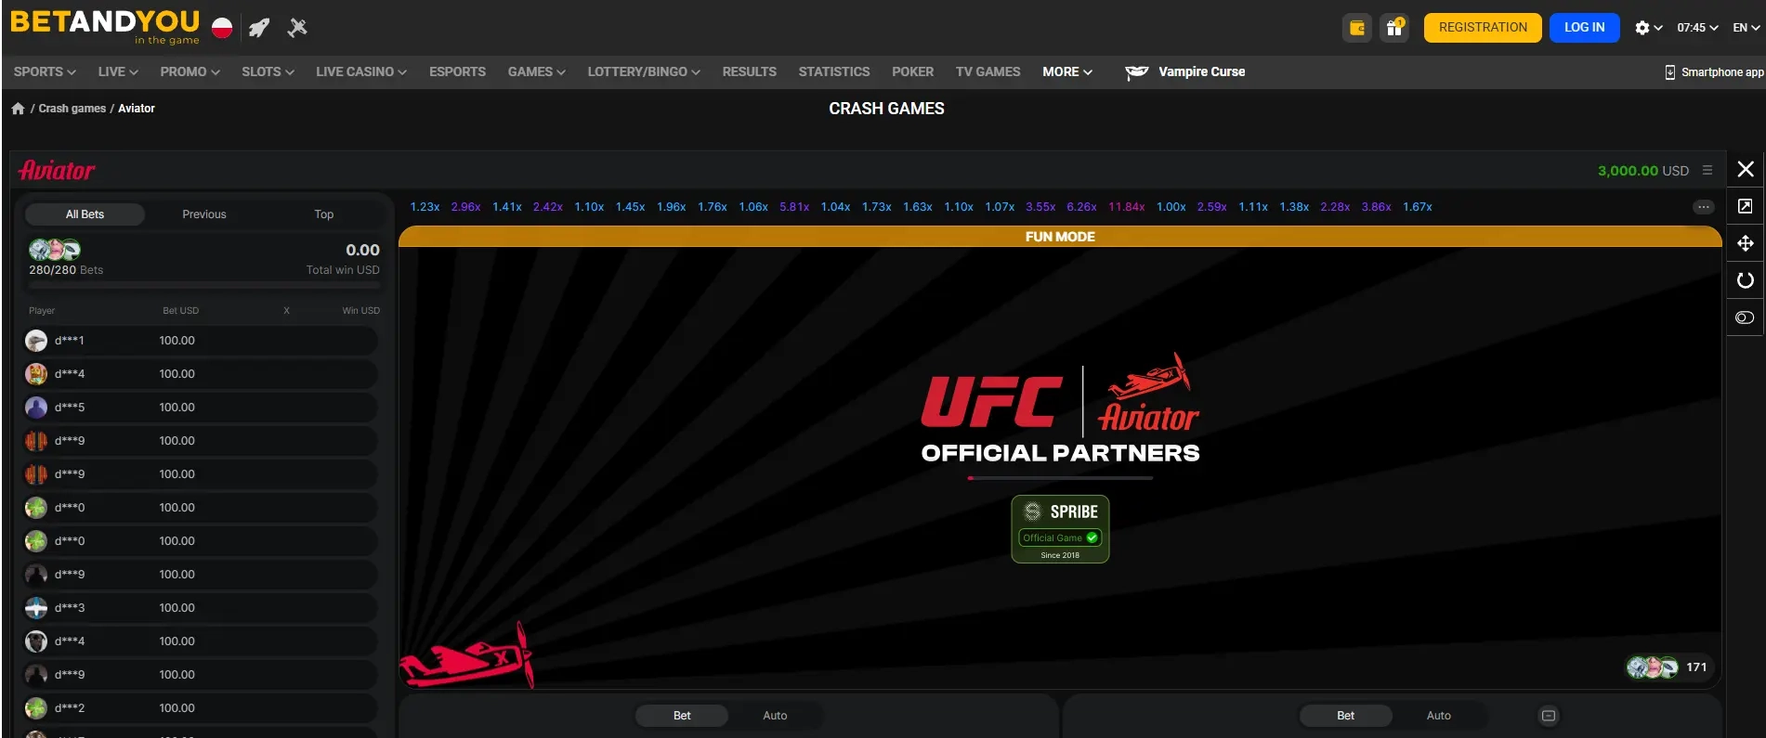Viewport: 1766px width, 738px height.
Task: Remove second bet panel with minus icon
Action: 1548,716
